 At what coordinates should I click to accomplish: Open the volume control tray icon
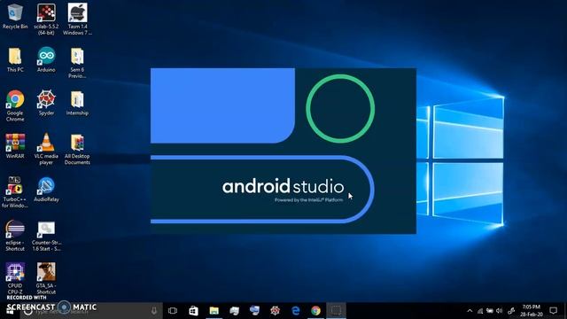(x=500, y=311)
